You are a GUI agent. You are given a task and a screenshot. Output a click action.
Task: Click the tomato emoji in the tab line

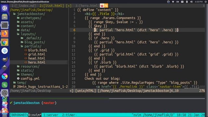click(102, 6)
